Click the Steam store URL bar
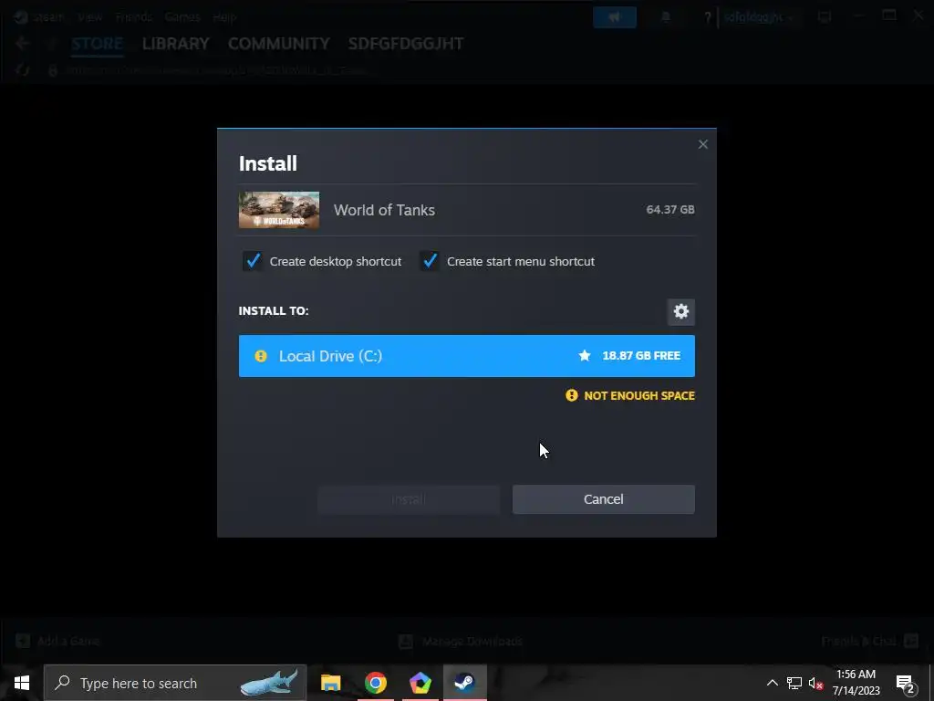The image size is (934, 701). tap(215, 70)
